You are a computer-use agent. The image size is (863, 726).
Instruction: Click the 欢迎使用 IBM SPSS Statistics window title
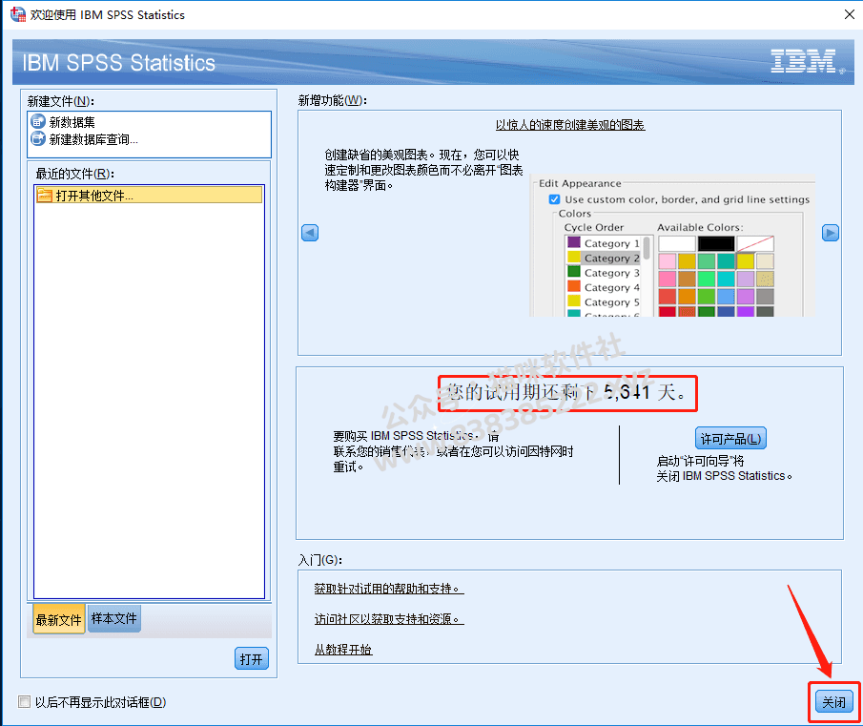click(x=108, y=15)
